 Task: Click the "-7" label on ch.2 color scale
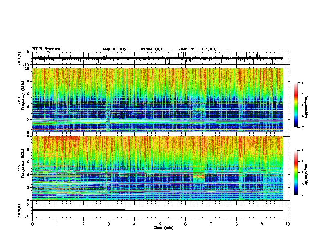pyautogui.click(x=301, y=195)
